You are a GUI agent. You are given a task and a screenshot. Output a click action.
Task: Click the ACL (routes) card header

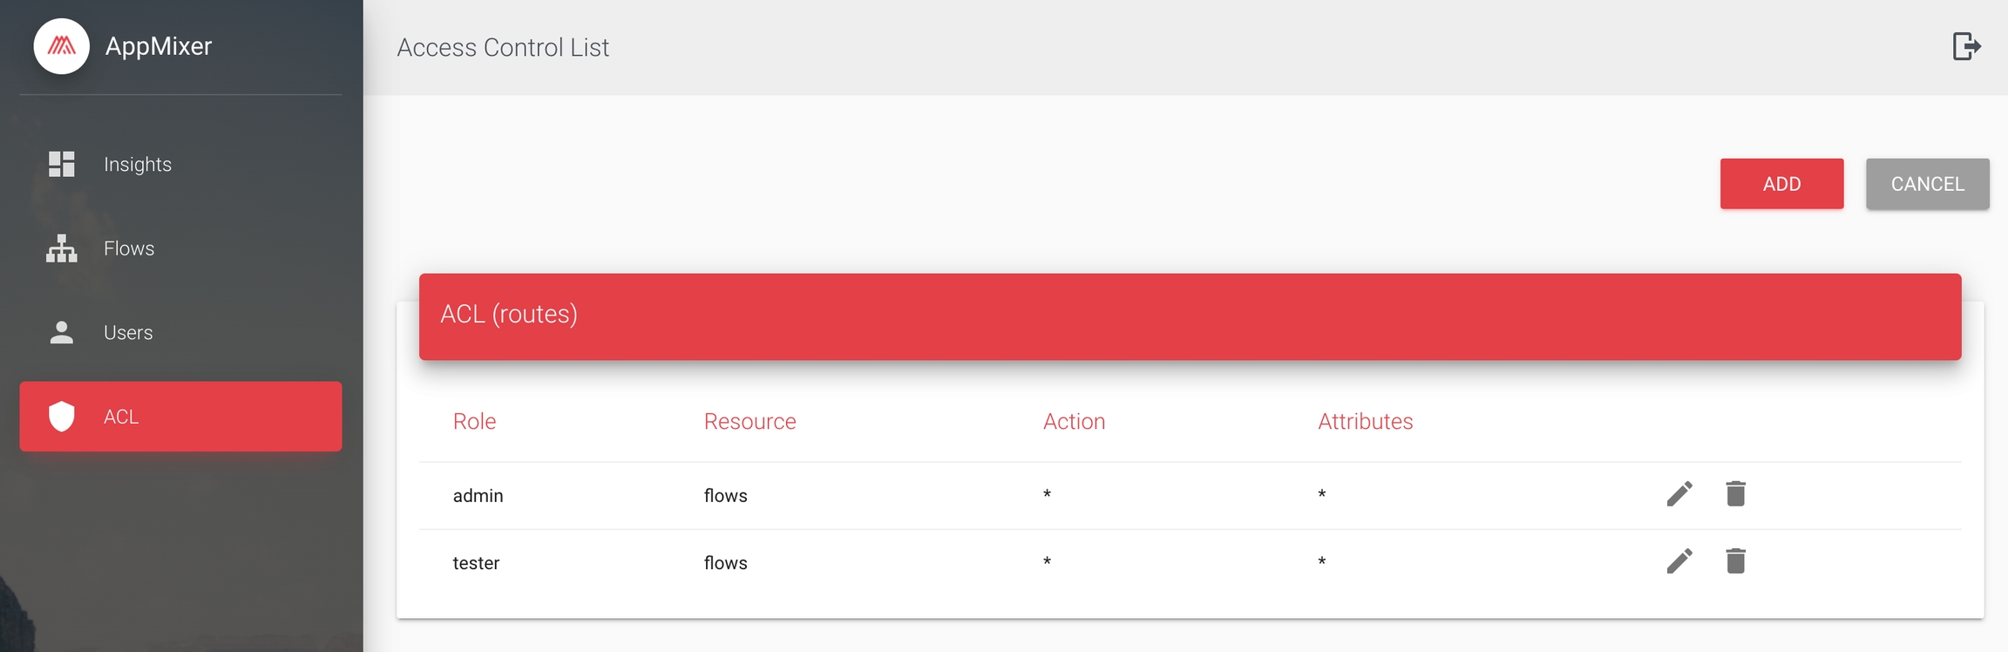coord(1190,316)
